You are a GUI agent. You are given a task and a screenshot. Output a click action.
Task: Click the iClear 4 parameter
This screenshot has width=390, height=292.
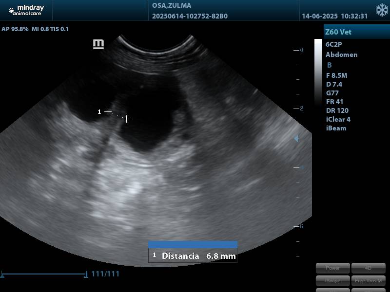point(338,119)
